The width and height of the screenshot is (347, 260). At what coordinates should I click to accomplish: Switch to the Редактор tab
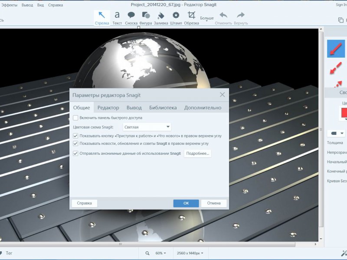tap(108, 107)
